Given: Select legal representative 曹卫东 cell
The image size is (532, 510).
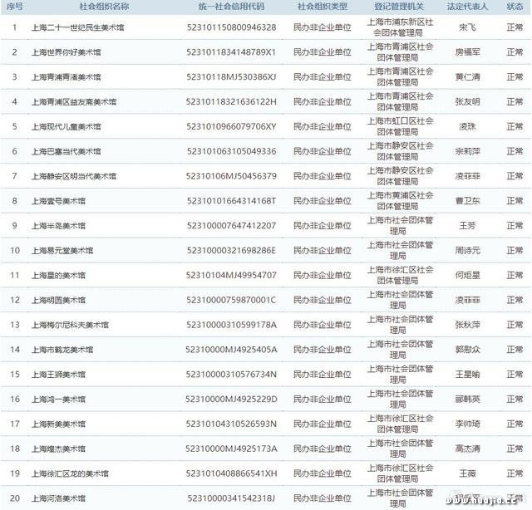Looking at the screenshot, I should tap(468, 201).
